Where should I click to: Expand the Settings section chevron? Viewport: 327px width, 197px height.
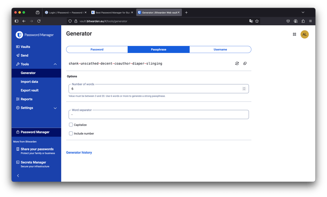pos(55,108)
